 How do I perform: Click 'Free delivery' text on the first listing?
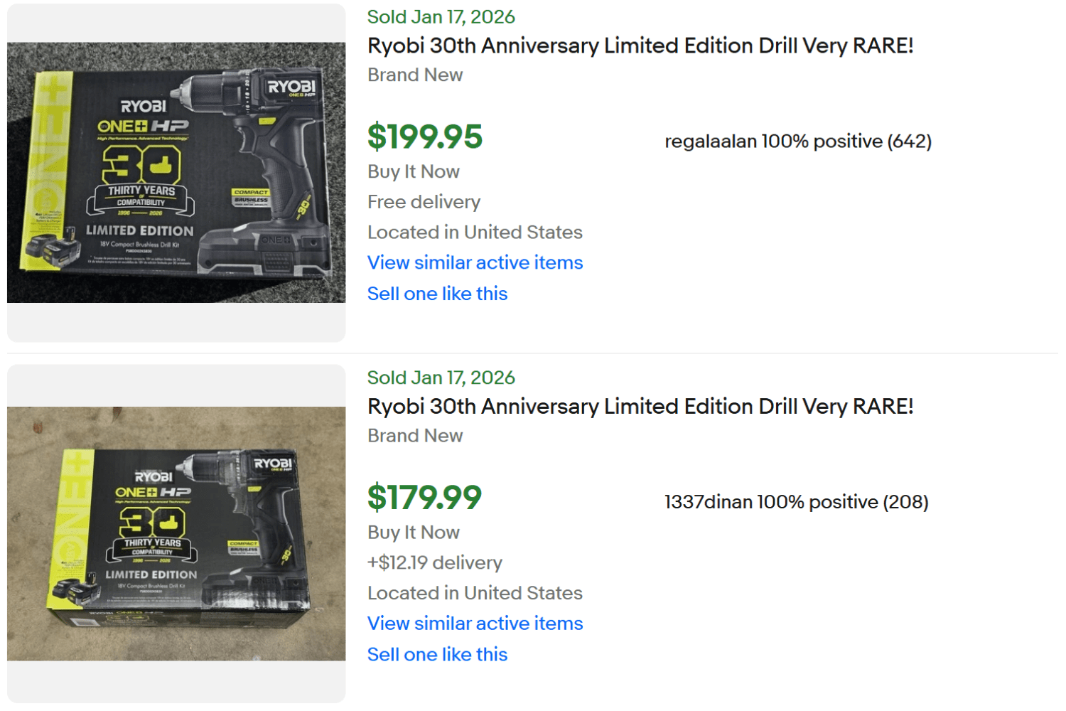click(424, 202)
